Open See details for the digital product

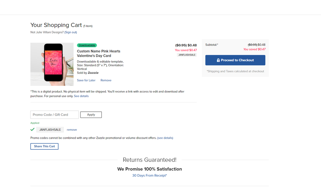(x=81, y=96)
